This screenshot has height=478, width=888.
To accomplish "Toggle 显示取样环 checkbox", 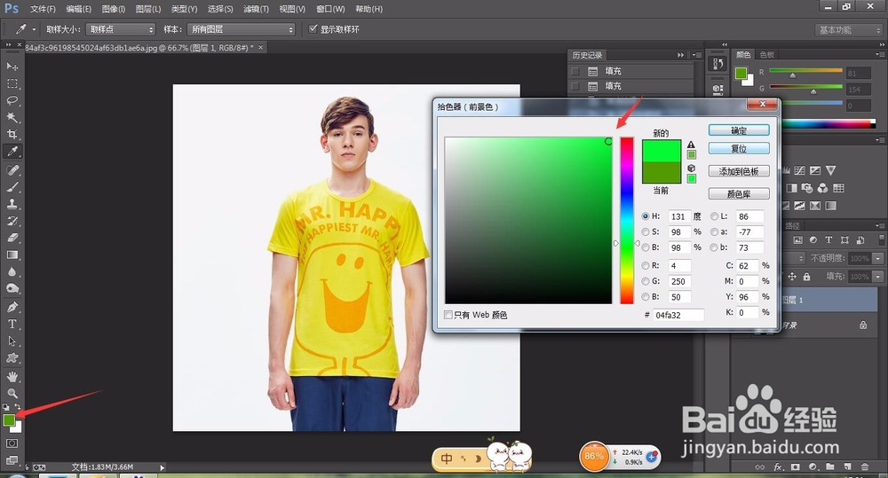I will click(313, 29).
